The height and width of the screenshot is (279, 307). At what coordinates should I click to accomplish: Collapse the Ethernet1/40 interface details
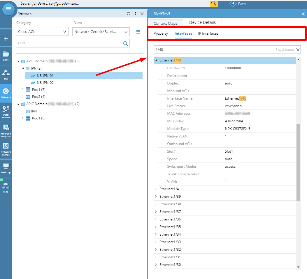click(156, 60)
